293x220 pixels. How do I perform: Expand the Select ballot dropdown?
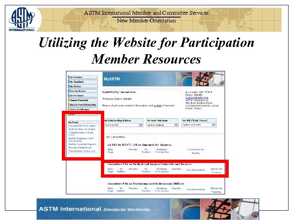click(x=123, y=125)
